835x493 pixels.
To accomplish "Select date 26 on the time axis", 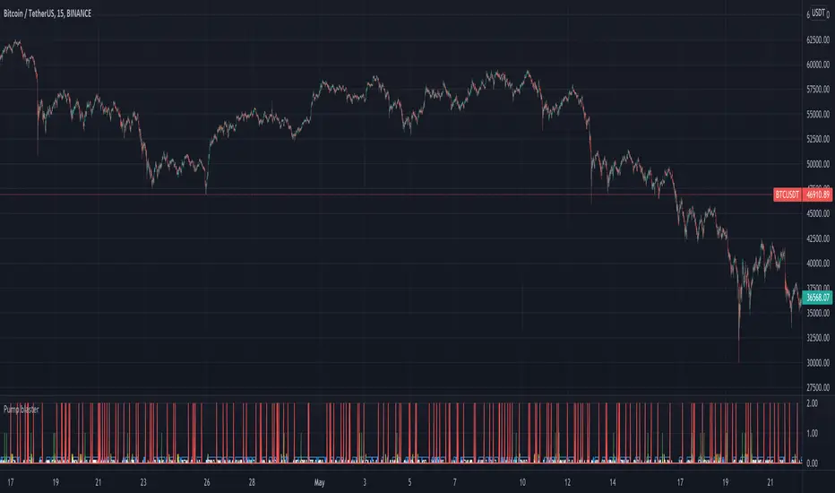I will (207, 480).
